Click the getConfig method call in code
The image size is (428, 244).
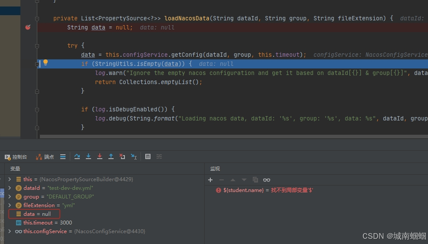(187, 55)
